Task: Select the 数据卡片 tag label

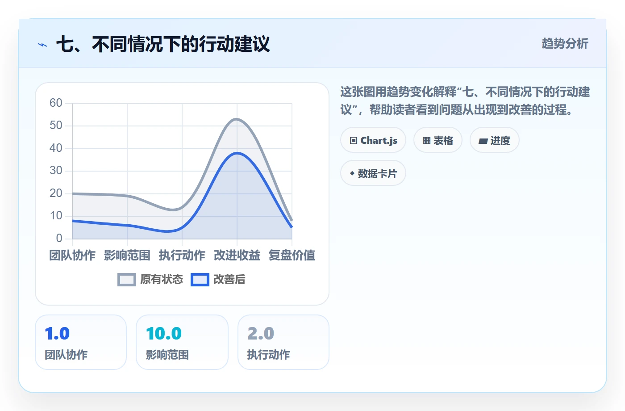Action: (x=378, y=174)
